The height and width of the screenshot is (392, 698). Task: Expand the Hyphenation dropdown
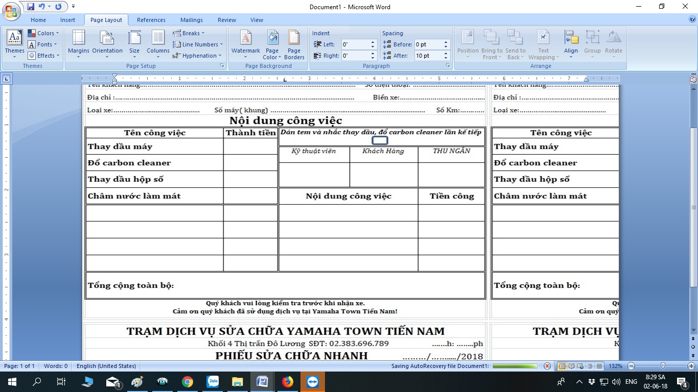pos(199,56)
